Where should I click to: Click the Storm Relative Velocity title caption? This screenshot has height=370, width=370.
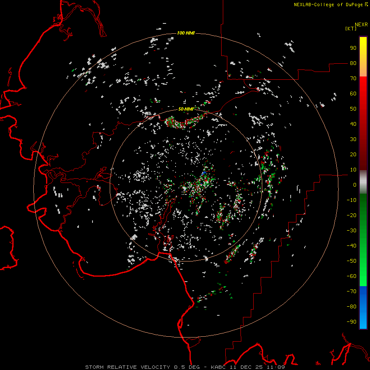tap(185, 367)
